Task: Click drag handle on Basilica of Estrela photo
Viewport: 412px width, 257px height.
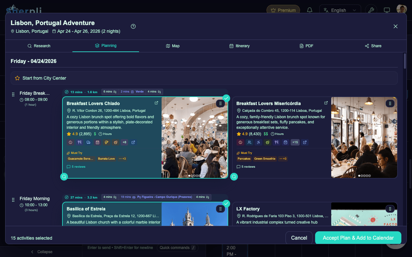Action: (220, 209)
